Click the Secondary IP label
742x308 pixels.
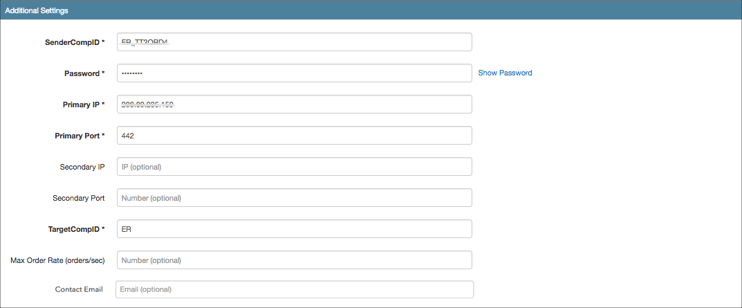(82, 167)
